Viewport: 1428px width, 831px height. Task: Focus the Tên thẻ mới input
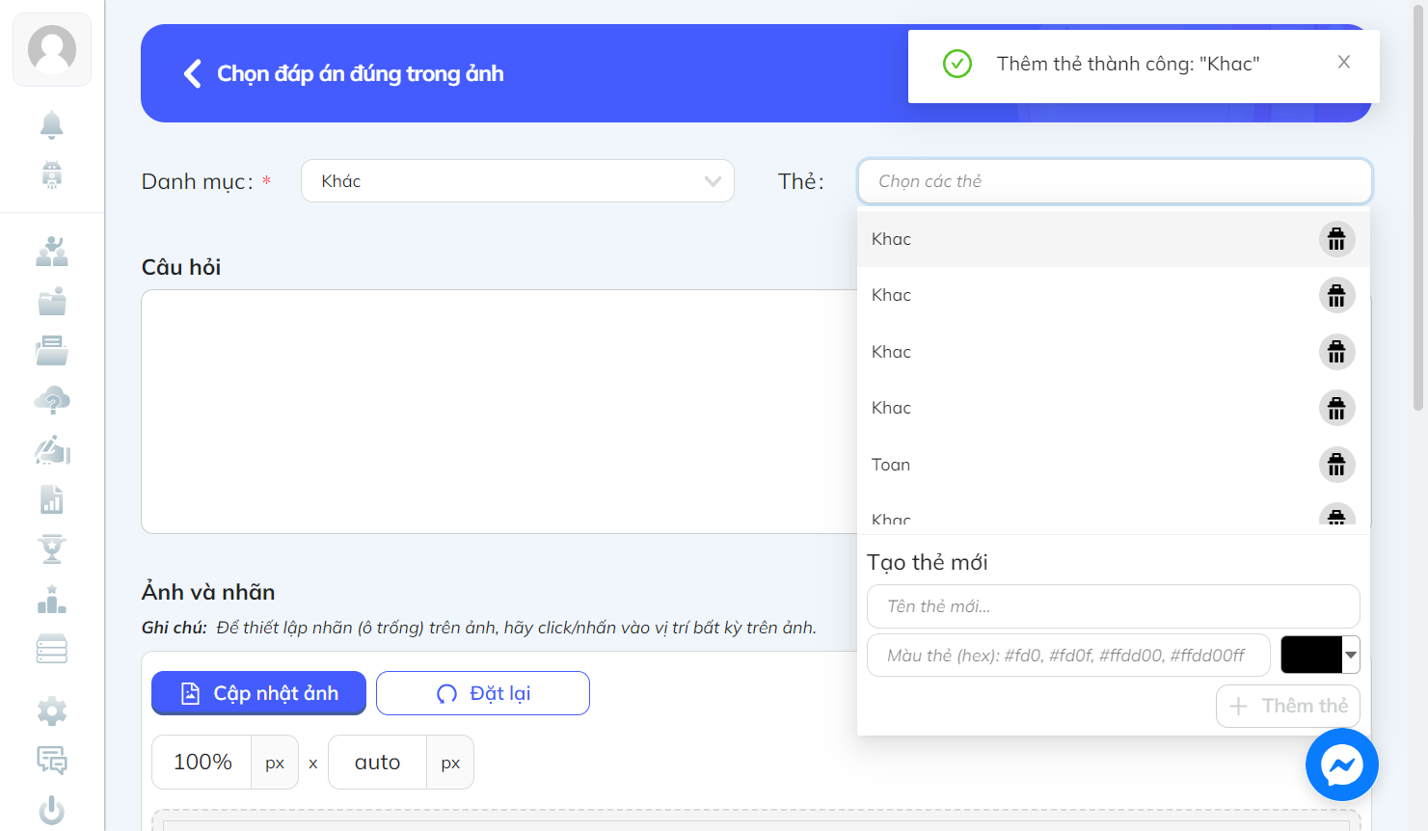tap(1113, 606)
